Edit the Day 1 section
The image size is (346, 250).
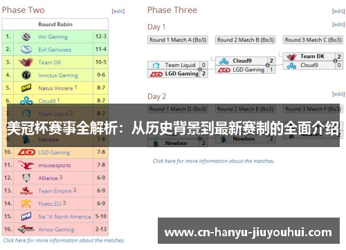point(338,24)
